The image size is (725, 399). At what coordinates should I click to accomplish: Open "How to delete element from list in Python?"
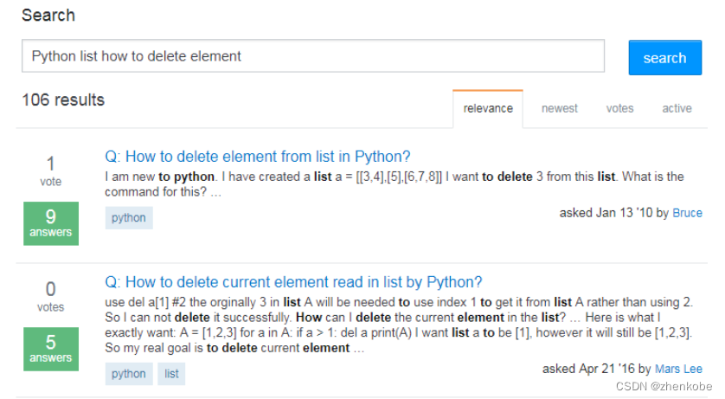258,157
